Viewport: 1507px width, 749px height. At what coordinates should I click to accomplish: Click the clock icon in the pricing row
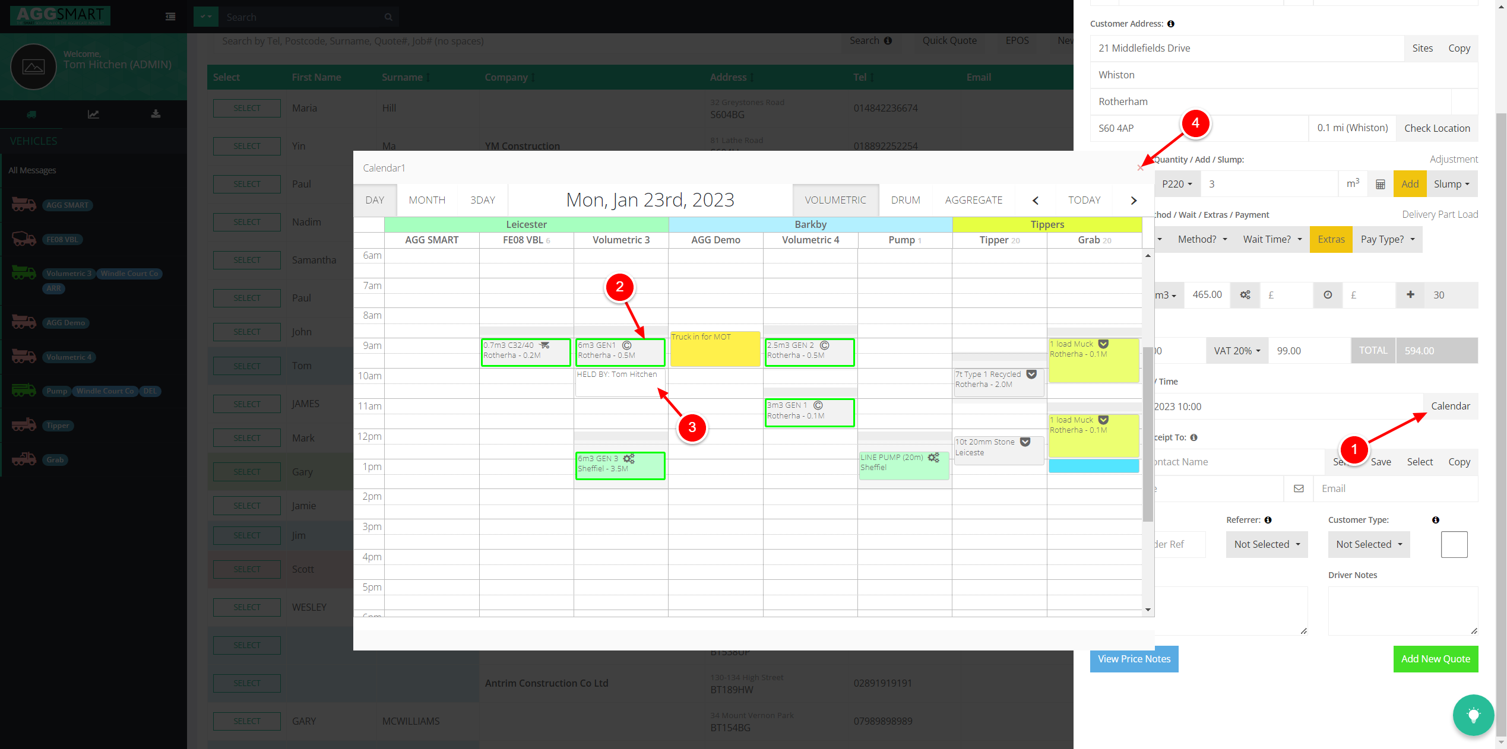coord(1328,295)
